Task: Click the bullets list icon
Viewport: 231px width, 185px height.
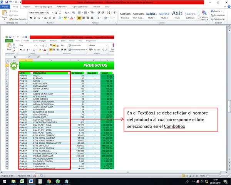Action: 79,13
